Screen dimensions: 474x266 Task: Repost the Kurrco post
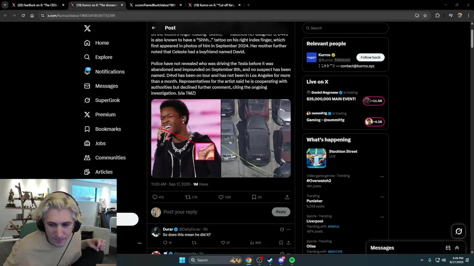pos(188,197)
